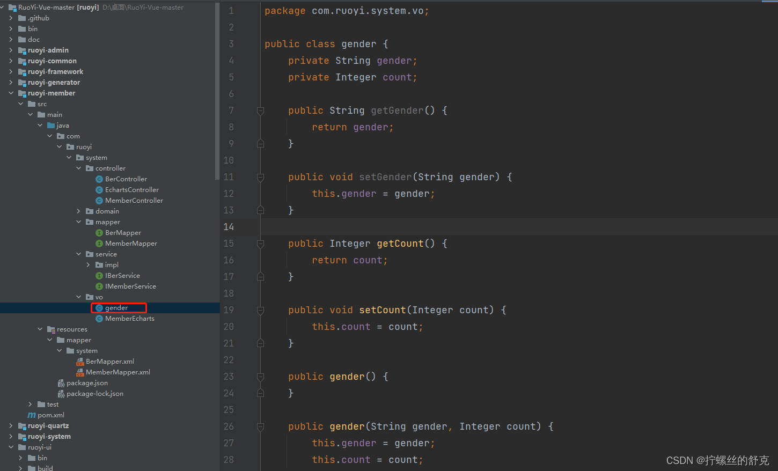Click the ruoyi-generator module folder icon
This screenshot has height=471, width=778.
tap(22, 83)
